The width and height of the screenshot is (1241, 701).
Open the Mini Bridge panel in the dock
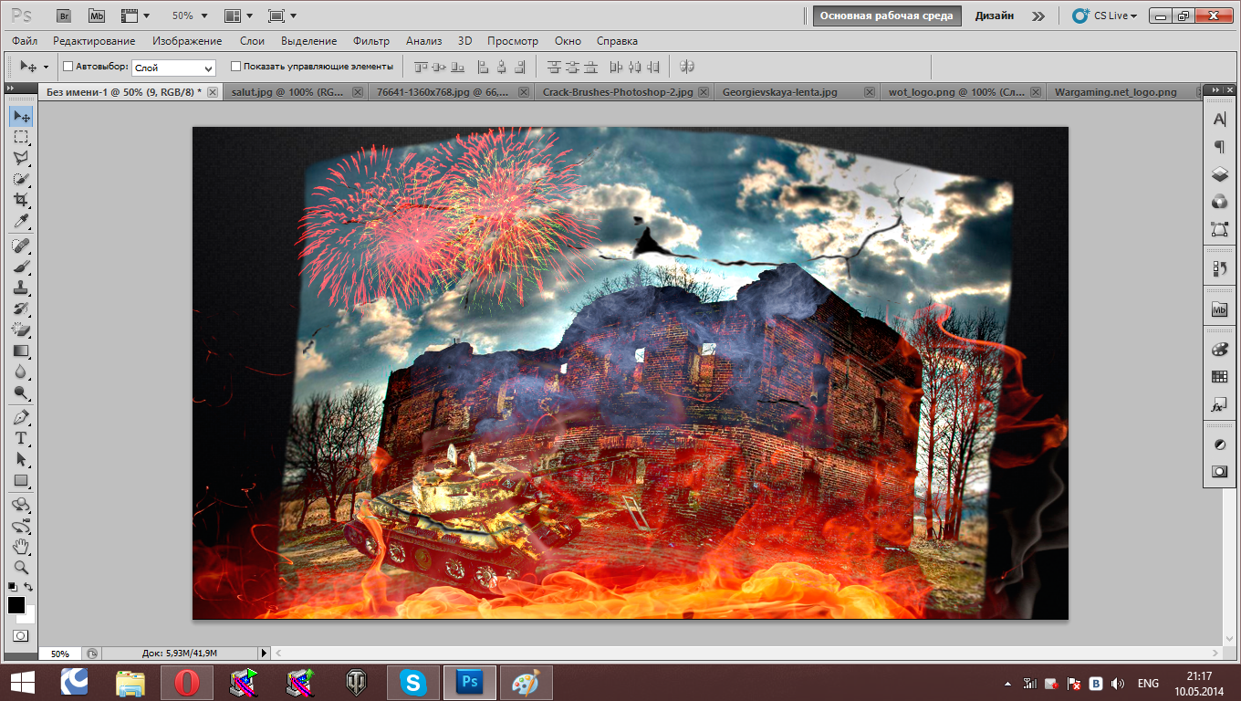1219,309
